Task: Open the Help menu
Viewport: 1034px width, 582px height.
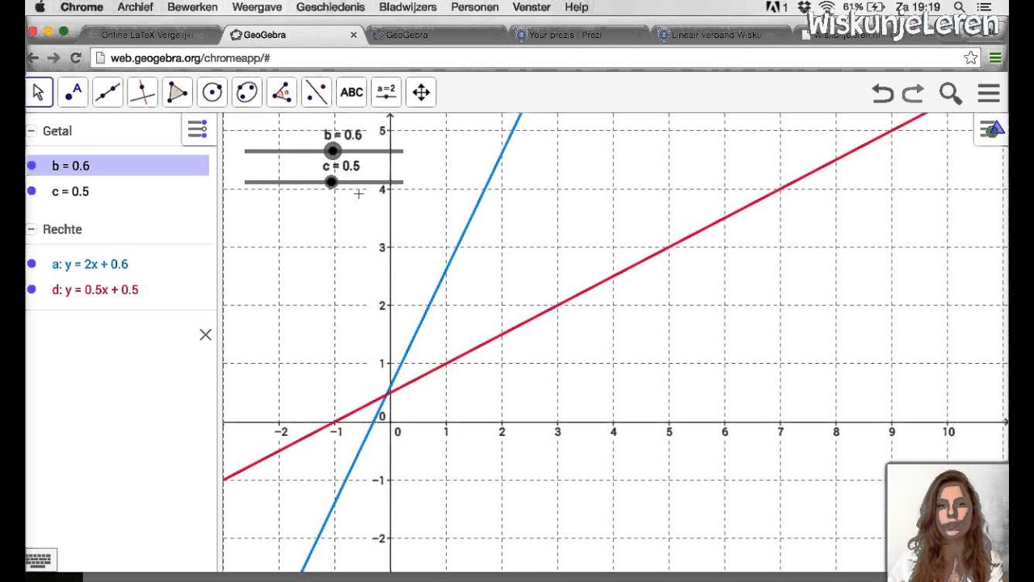Action: (576, 7)
